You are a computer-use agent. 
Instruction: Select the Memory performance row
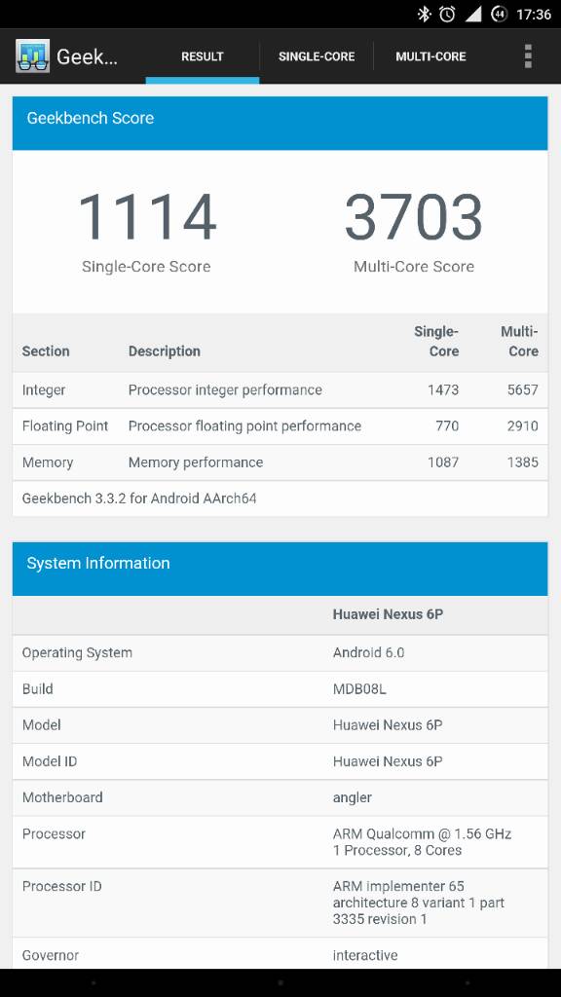click(x=280, y=462)
